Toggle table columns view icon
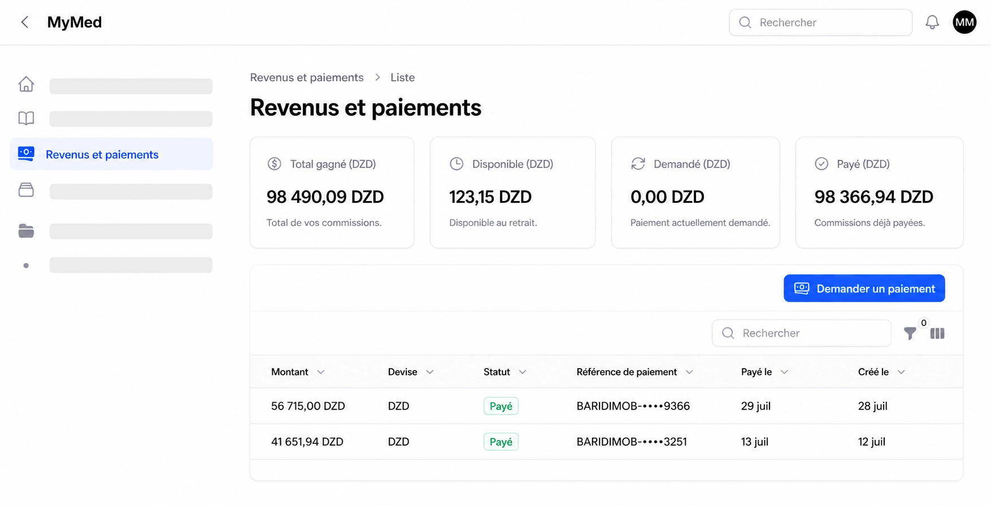This screenshot has width=991, height=506. [937, 334]
